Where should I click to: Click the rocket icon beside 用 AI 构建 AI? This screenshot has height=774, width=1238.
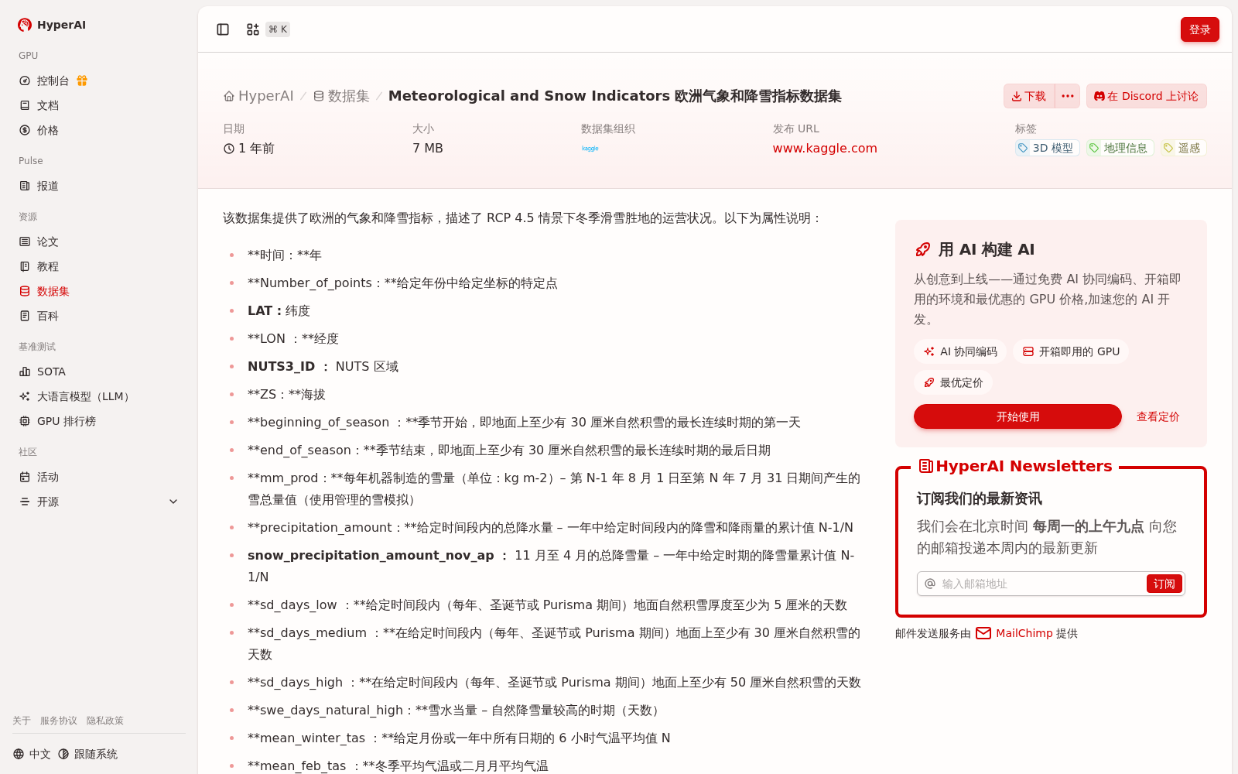pyautogui.click(x=922, y=249)
